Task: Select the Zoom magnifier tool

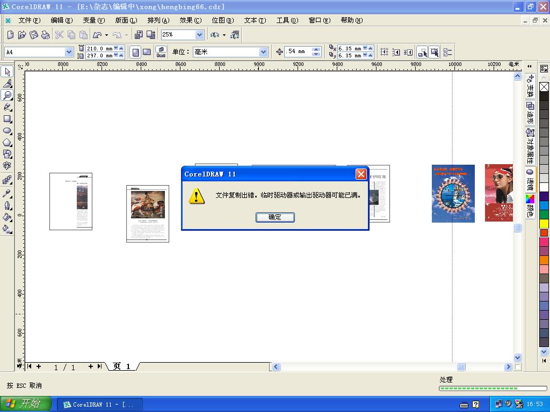Action: [x=7, y=95]
